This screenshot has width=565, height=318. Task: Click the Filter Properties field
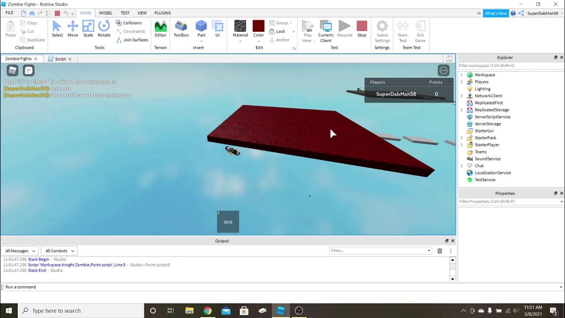[x=511, y=201]
